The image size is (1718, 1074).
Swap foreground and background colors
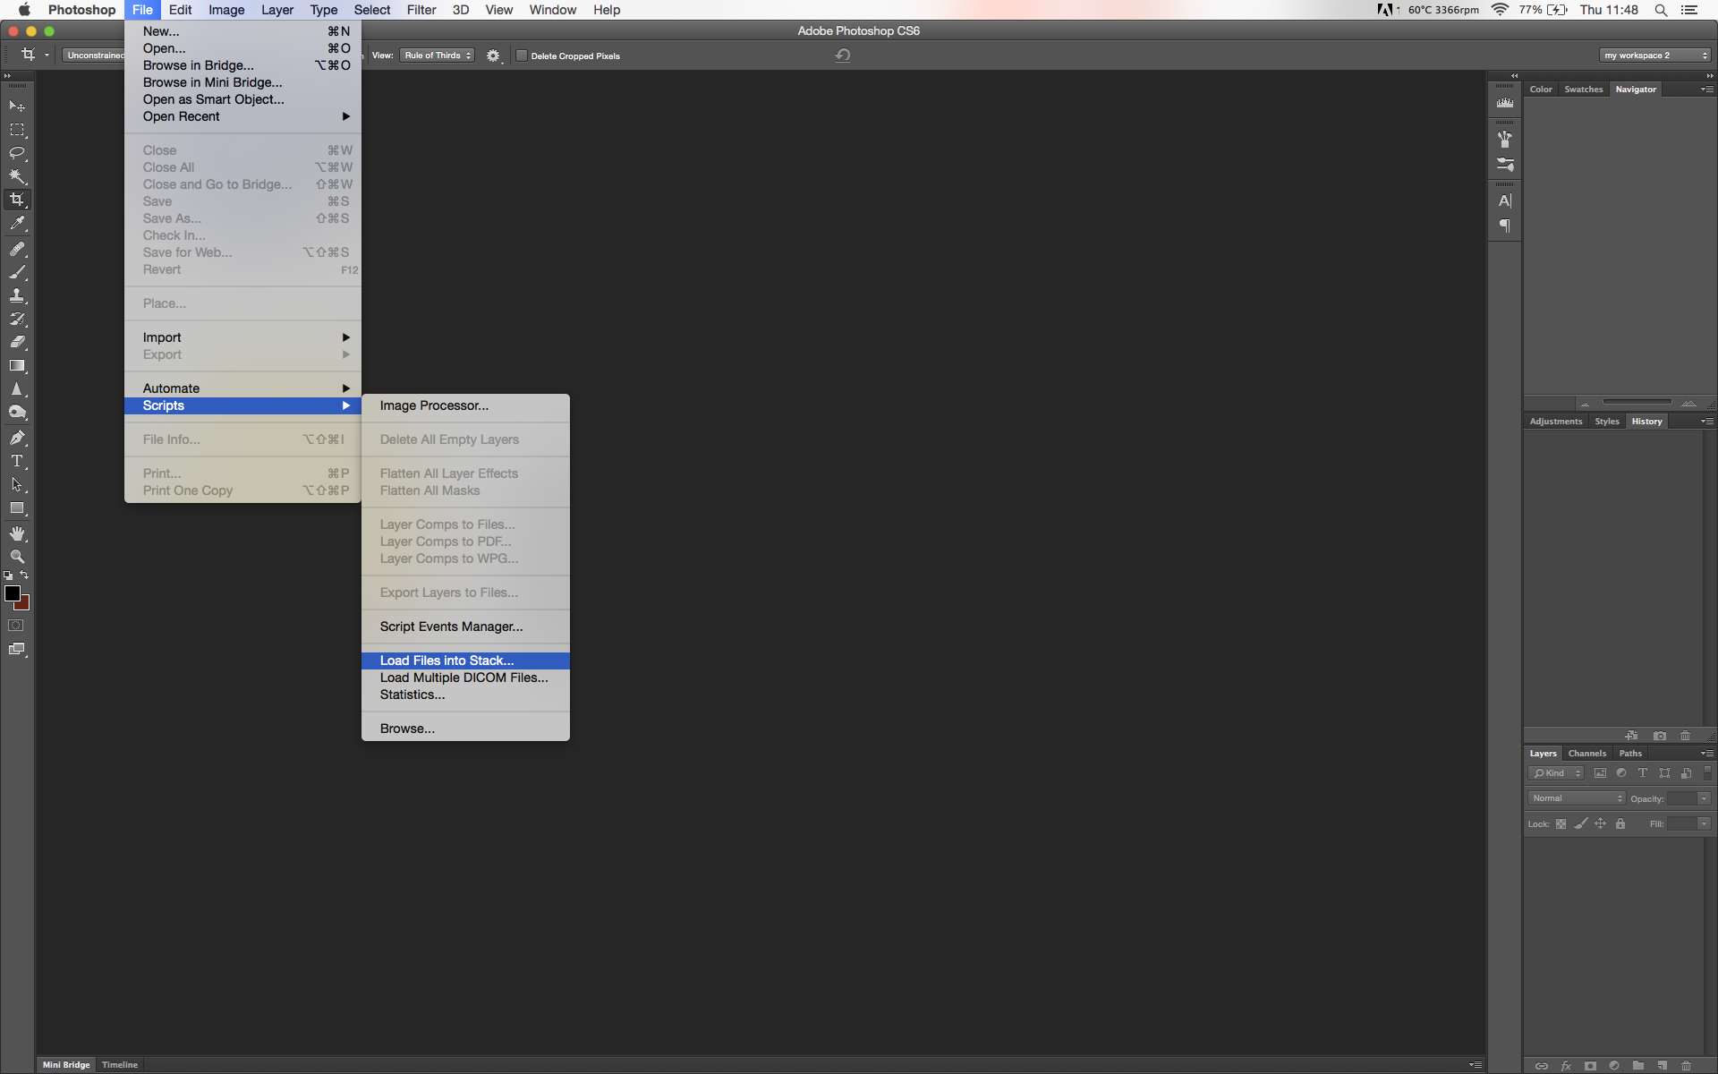pyautogui.click(x=24, y=575)
